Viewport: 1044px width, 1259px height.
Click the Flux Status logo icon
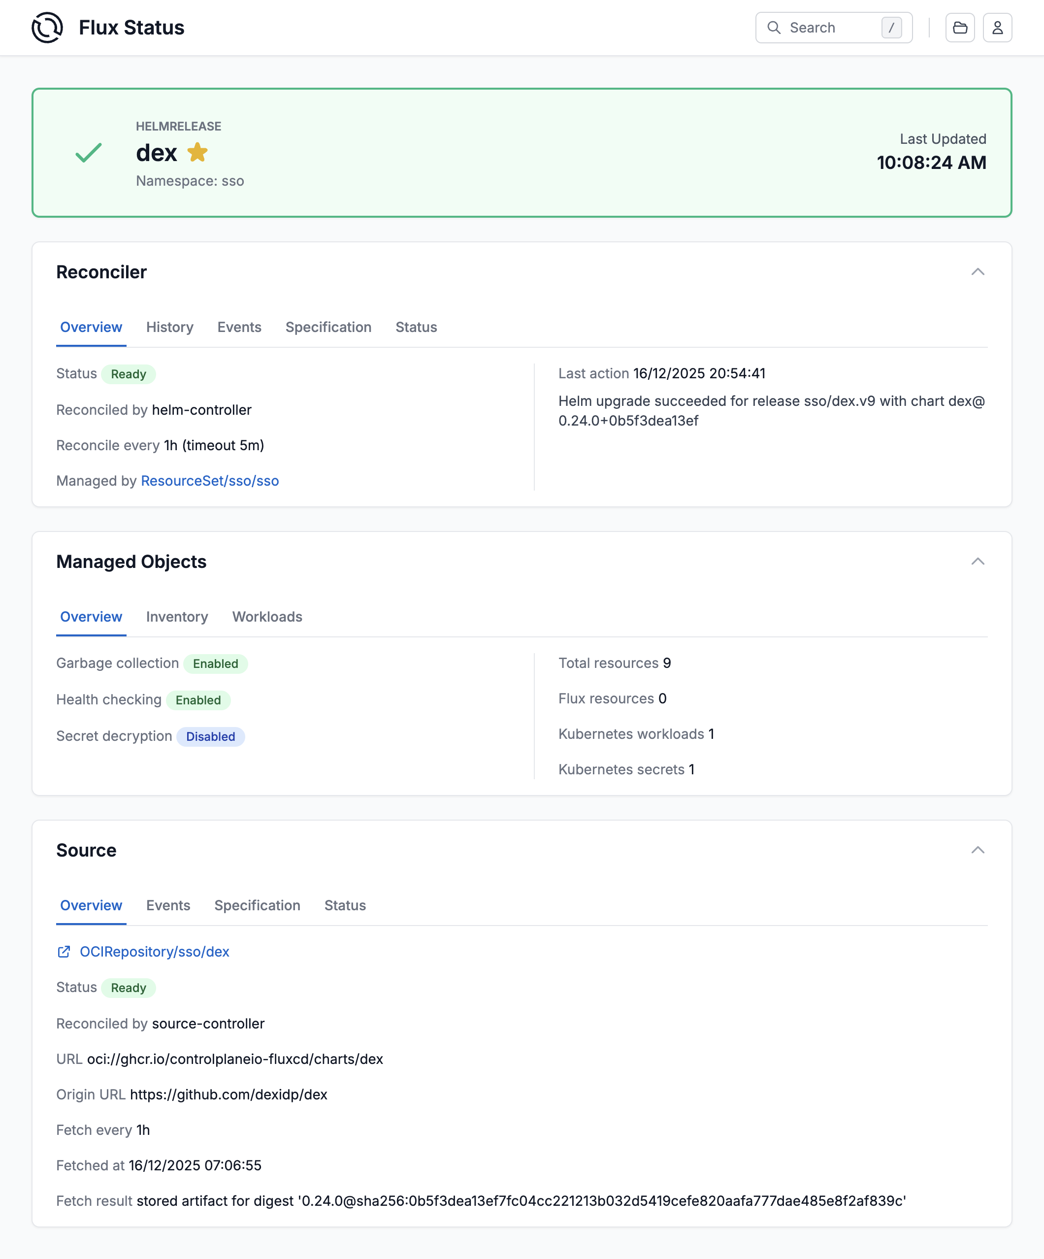pyautogui.click(x=47, y=27)
